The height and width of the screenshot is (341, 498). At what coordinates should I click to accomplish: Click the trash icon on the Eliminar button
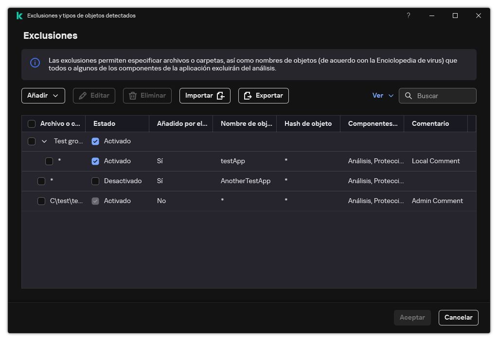134,96
